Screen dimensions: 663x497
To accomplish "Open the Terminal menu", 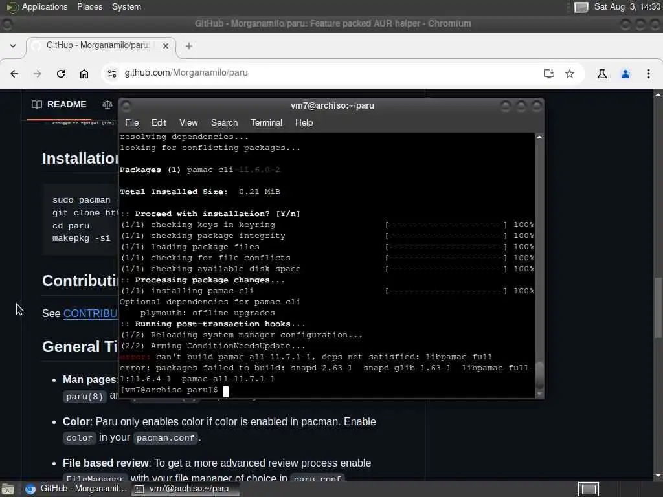I will point(266,122).
